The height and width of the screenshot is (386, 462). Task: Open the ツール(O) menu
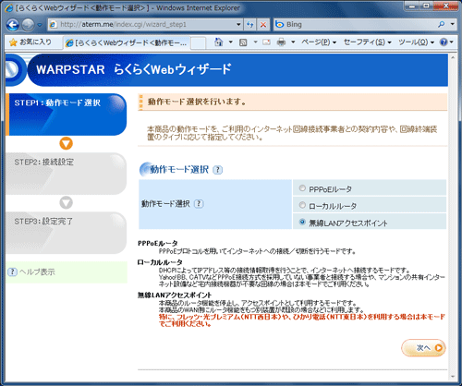click(x=416, y=42)
